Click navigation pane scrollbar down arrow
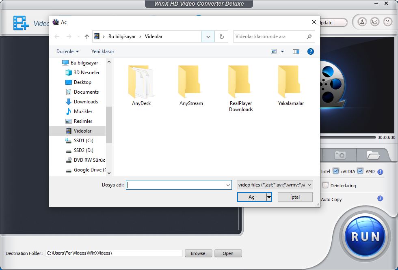This screenshot has height=270, width=398. (x=109, y=173)
